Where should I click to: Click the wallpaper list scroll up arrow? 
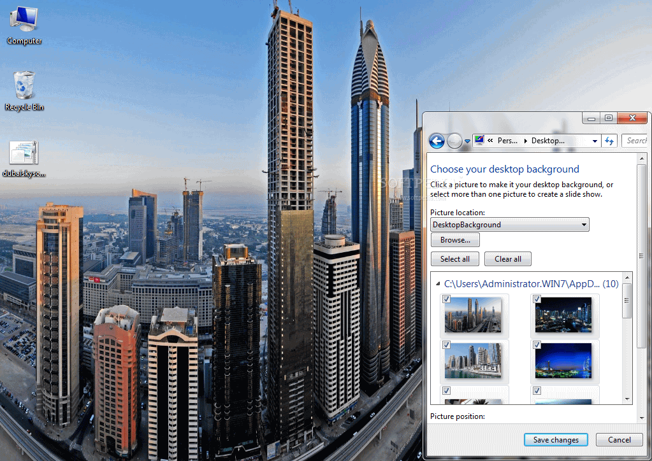click(x=628, y=277)
